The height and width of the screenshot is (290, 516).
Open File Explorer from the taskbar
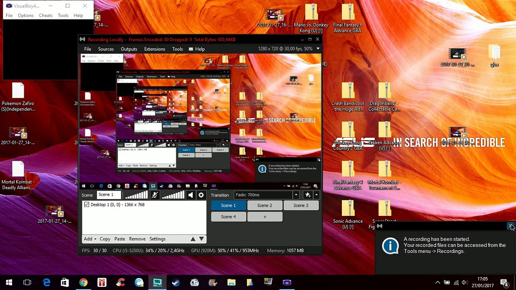click(x=231, y=282)
